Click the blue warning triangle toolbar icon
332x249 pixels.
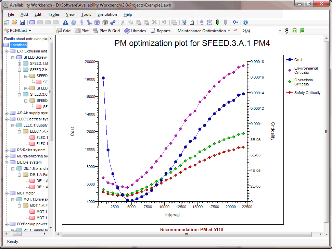point(66,22)
